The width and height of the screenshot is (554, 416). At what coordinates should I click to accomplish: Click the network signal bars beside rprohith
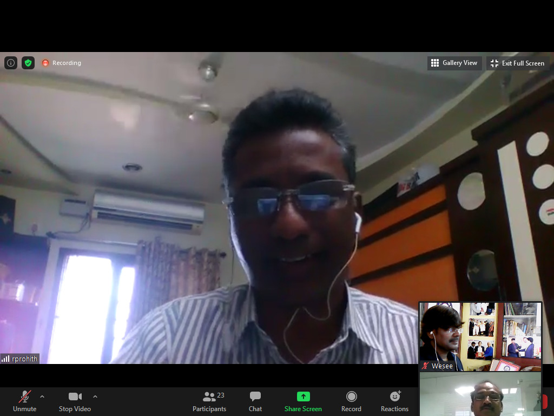(x=6, y=359)
